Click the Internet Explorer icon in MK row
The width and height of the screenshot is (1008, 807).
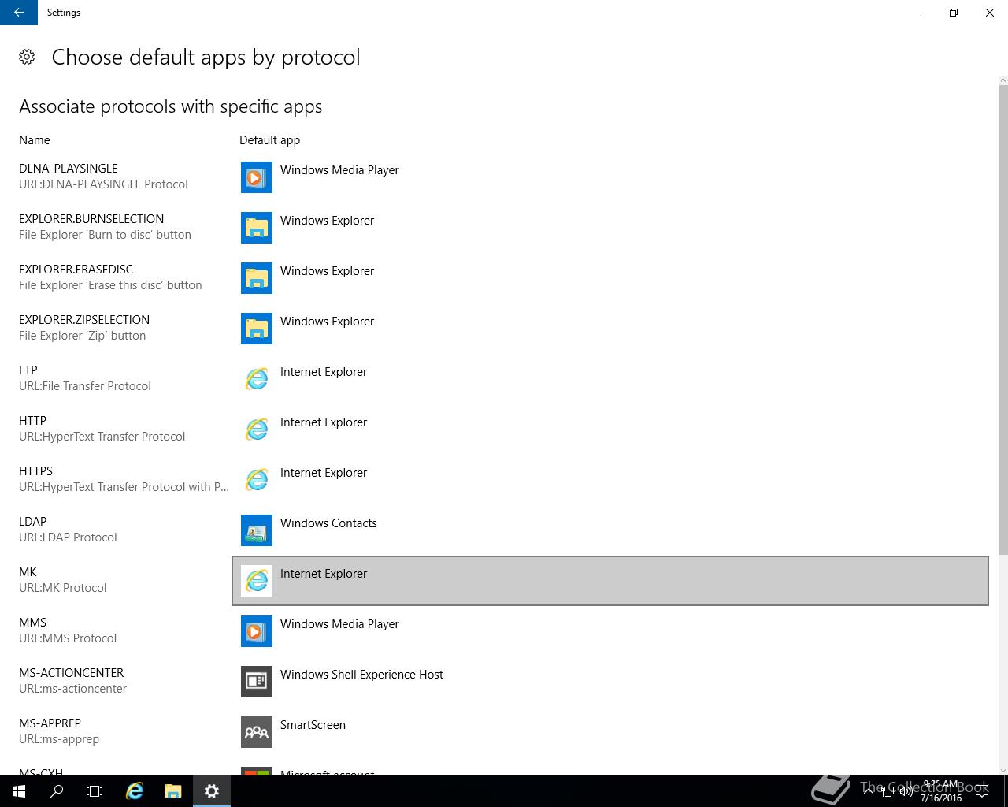(257, 581)
